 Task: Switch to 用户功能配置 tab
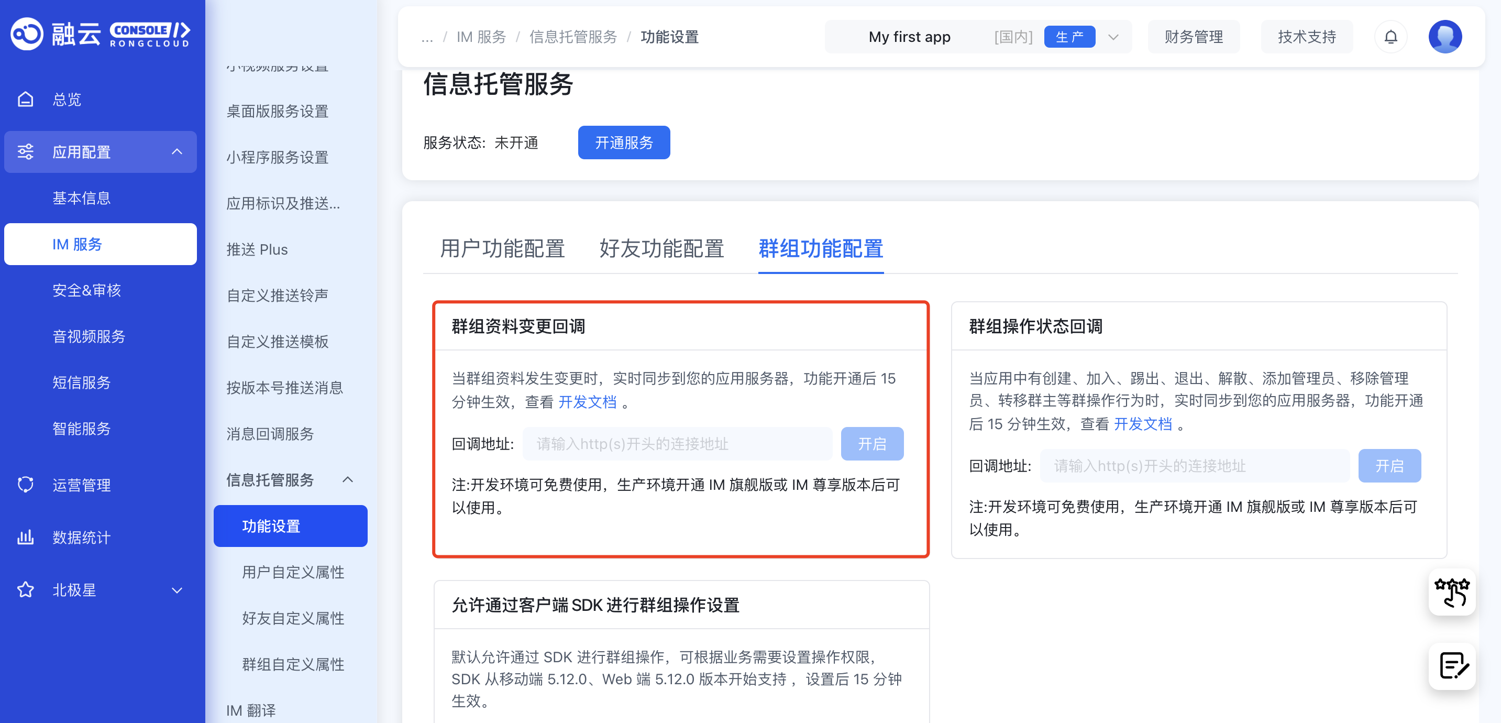pyautogui.click(x=502, y=248)
